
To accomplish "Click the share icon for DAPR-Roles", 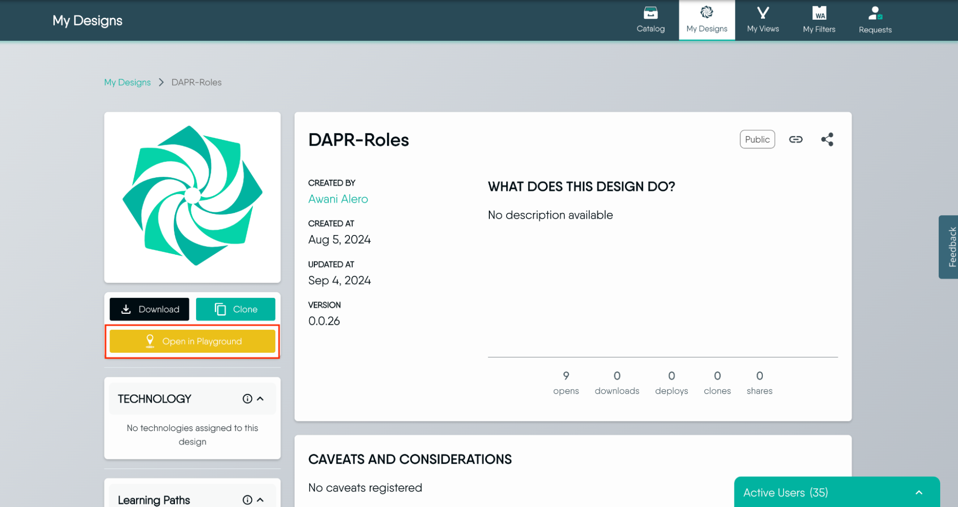I will (827, 139).
